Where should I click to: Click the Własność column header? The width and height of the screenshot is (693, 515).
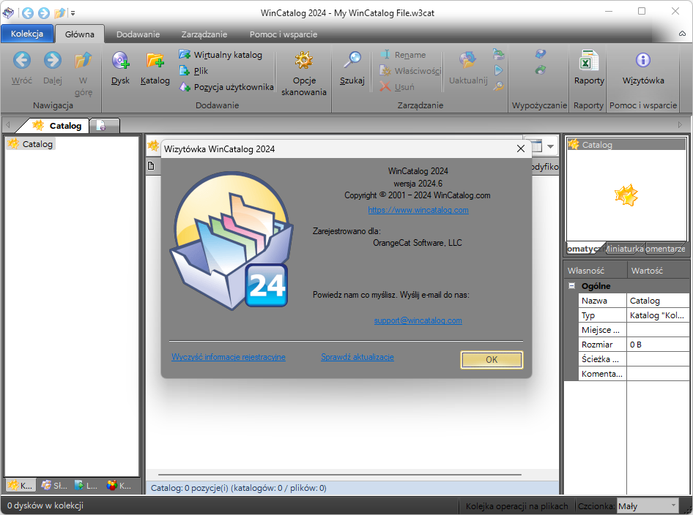tap(596, 270)
